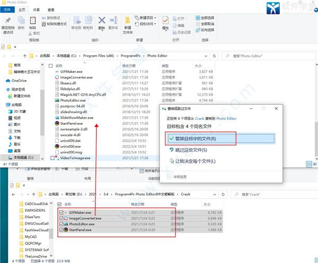Click the Paste icon in the ribbon
Image resolution: width=318 pixels, height=263 pixels.
33,21
